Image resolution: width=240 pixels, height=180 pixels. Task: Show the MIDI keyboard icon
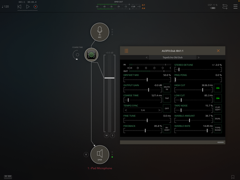click(x=8, y=177)
